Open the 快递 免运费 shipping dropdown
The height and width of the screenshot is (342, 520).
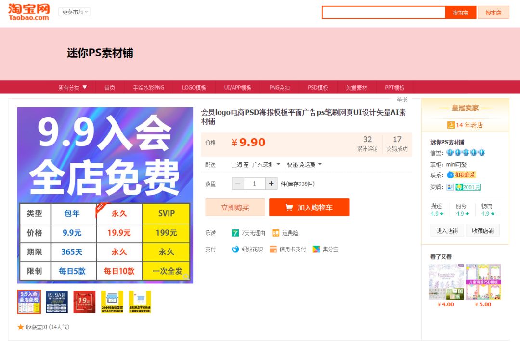(x=304, y=165)
